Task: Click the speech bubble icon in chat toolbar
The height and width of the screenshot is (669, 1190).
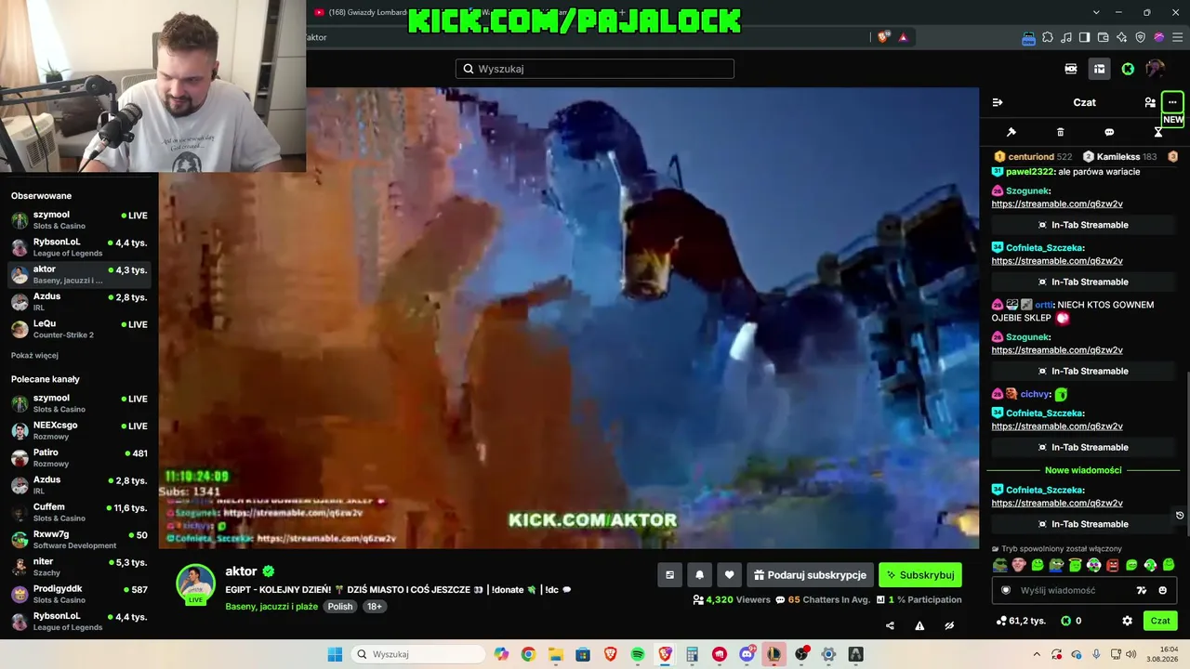Action: point(1109,132)
